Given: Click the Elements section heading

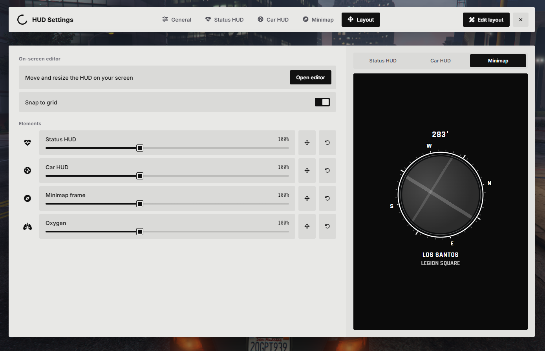Looking at the screenshot, I should point(30,123).
